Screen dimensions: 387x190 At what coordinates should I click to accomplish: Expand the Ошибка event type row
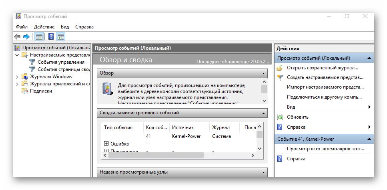(x=106, y=144)
